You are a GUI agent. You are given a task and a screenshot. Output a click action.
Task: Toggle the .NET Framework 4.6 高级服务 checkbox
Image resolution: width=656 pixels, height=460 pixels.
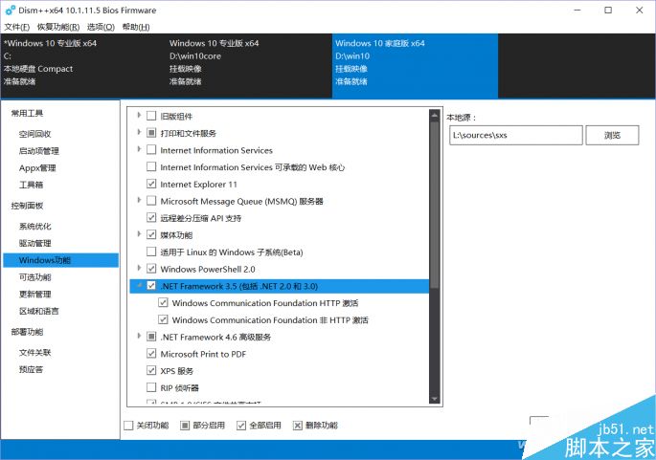[x=151, y=337]
